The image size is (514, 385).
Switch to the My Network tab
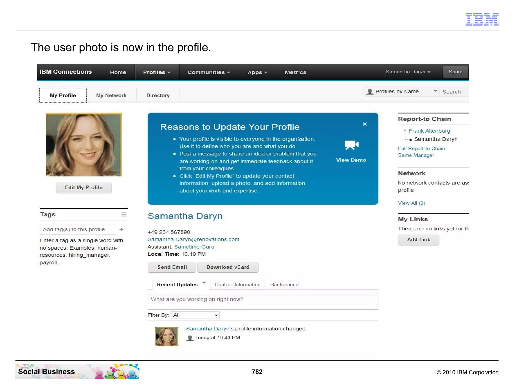point(111,95)
